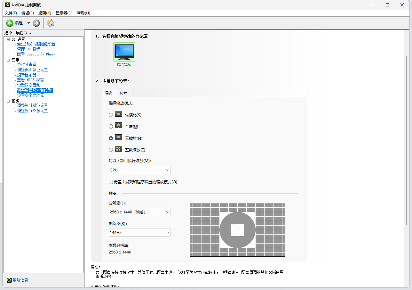Open 调整桌面颜色设置 task

click(x=33, y=70)
